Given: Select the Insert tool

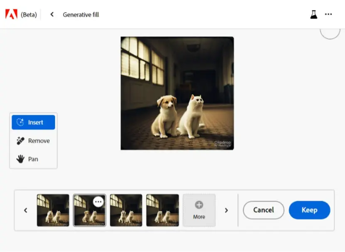Looking at the screenshot, I should 33,122.
